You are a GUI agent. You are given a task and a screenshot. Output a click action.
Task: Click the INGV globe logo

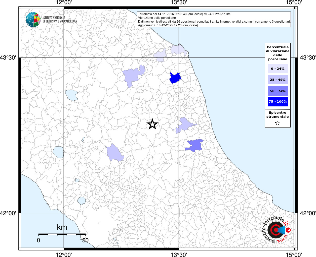tap(33, 20)
